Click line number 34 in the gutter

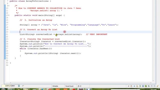(x=7, y=65)
